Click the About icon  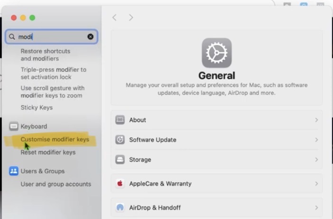[x=120, y=120]
